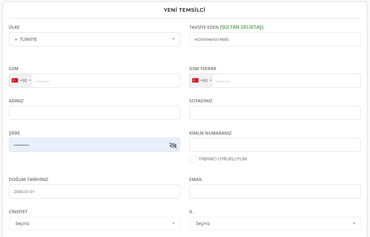
Task: Focus the TAVSİYE EDEN code field
Action: click(x=274, y=39)
